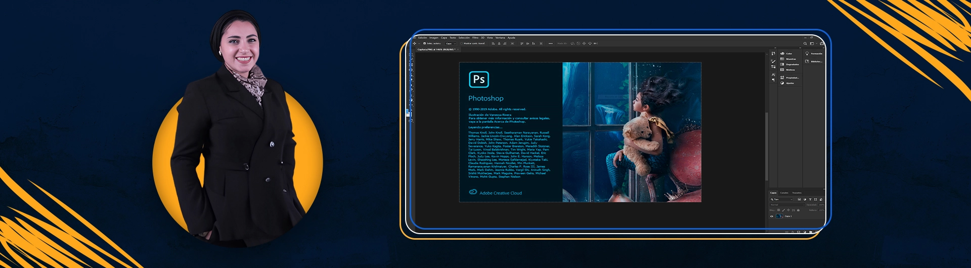Toggle shape layer filter icon
Image resolution: width=971 pixels, height=268 pixels.
[815, 199]
